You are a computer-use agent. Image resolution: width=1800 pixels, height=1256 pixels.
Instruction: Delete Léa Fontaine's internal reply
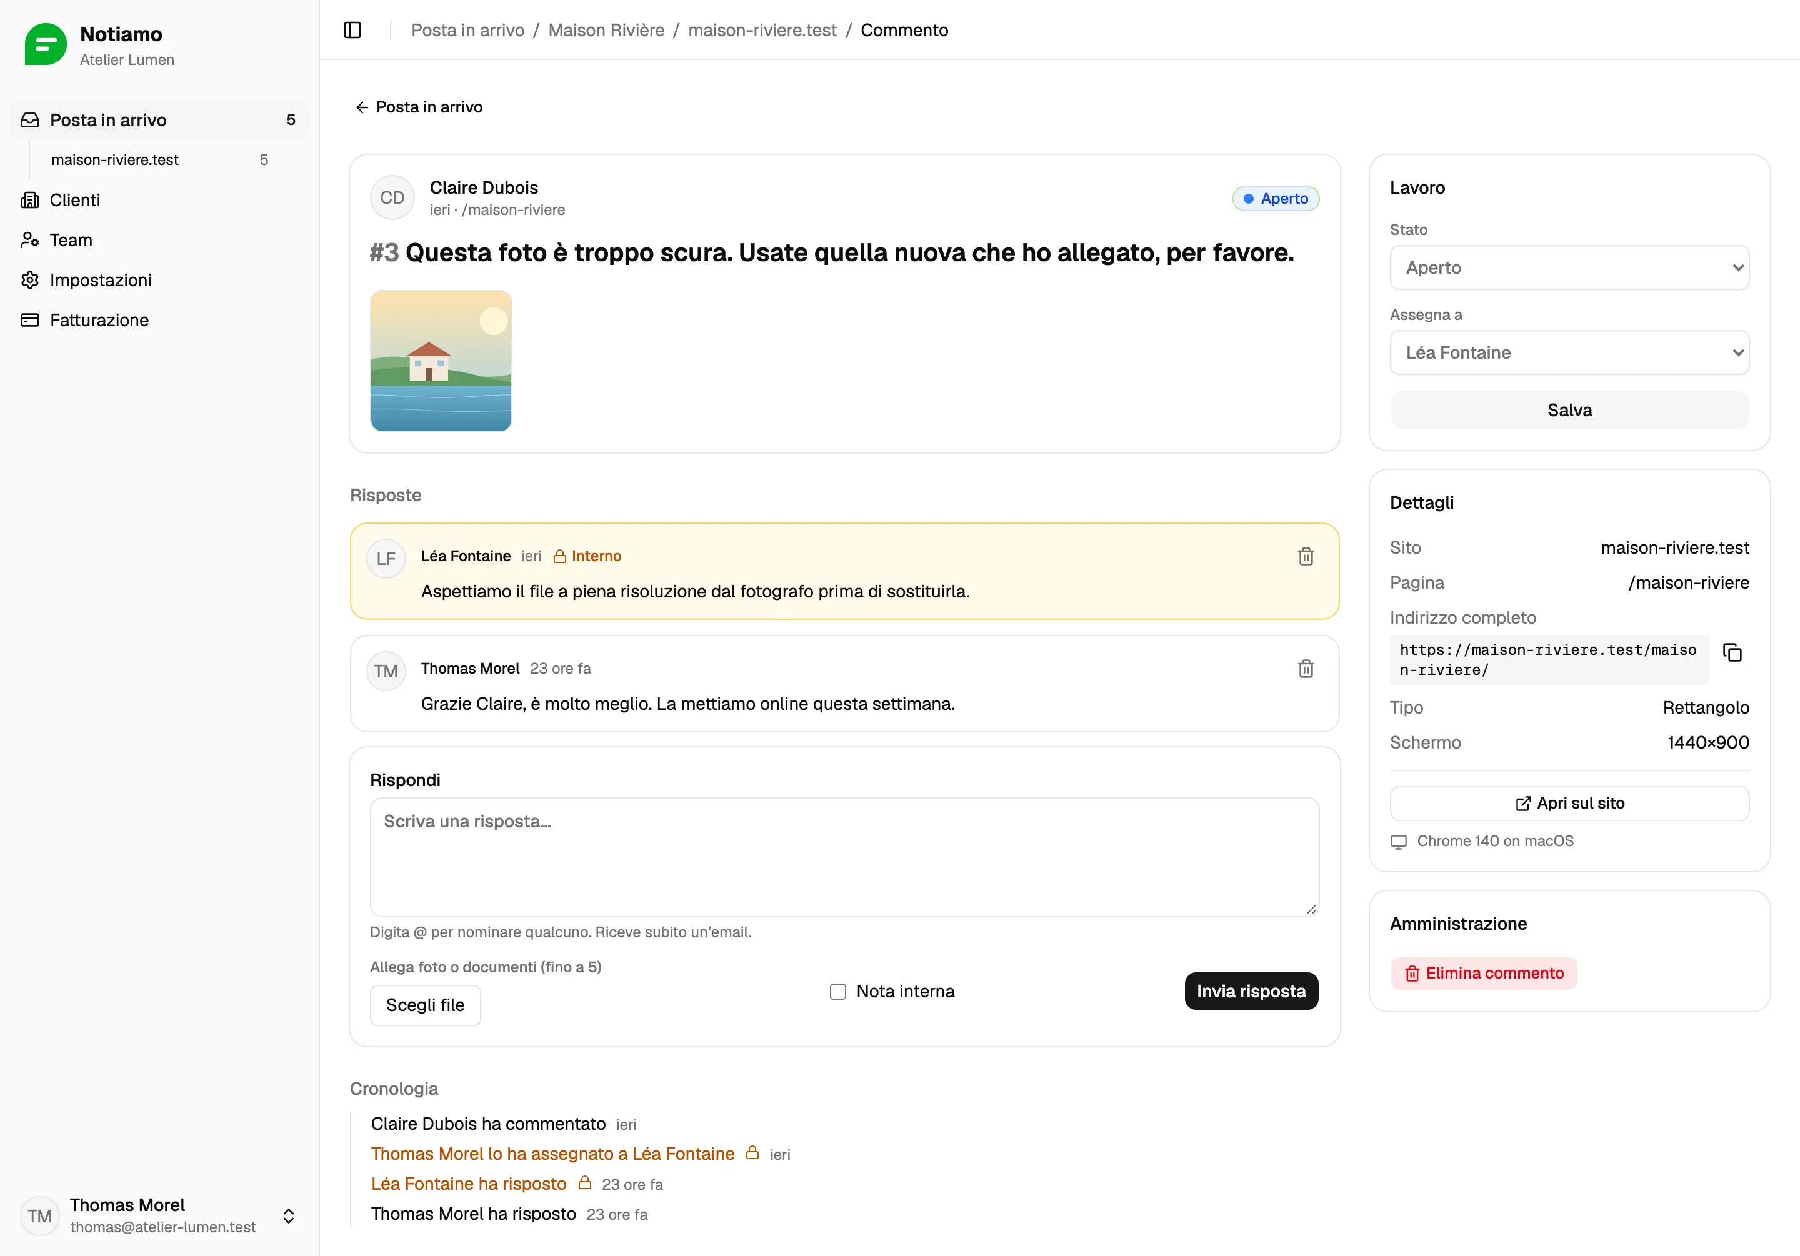coord(1306,556)
